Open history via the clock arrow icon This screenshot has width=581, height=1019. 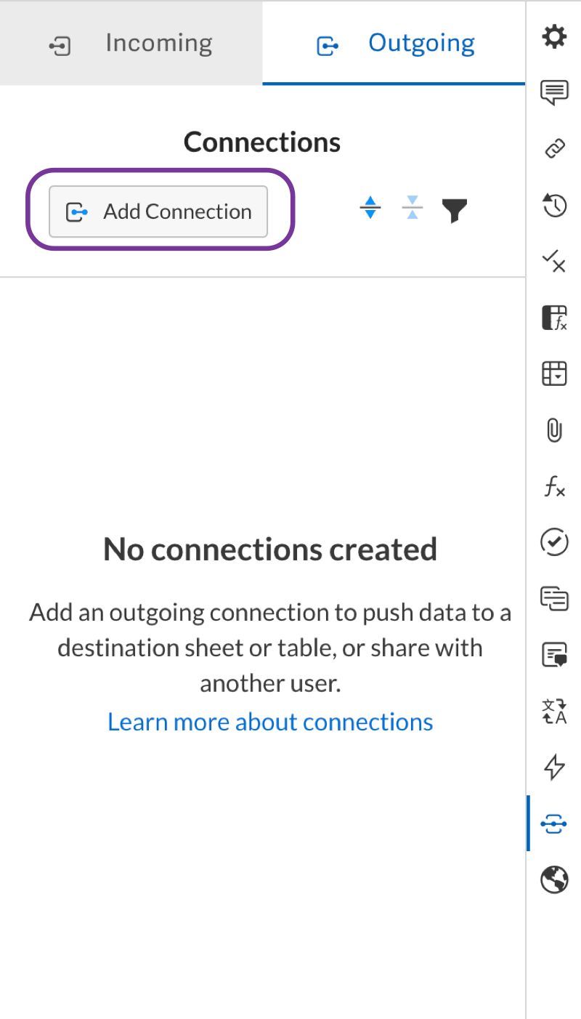click(x=554, y=205)
